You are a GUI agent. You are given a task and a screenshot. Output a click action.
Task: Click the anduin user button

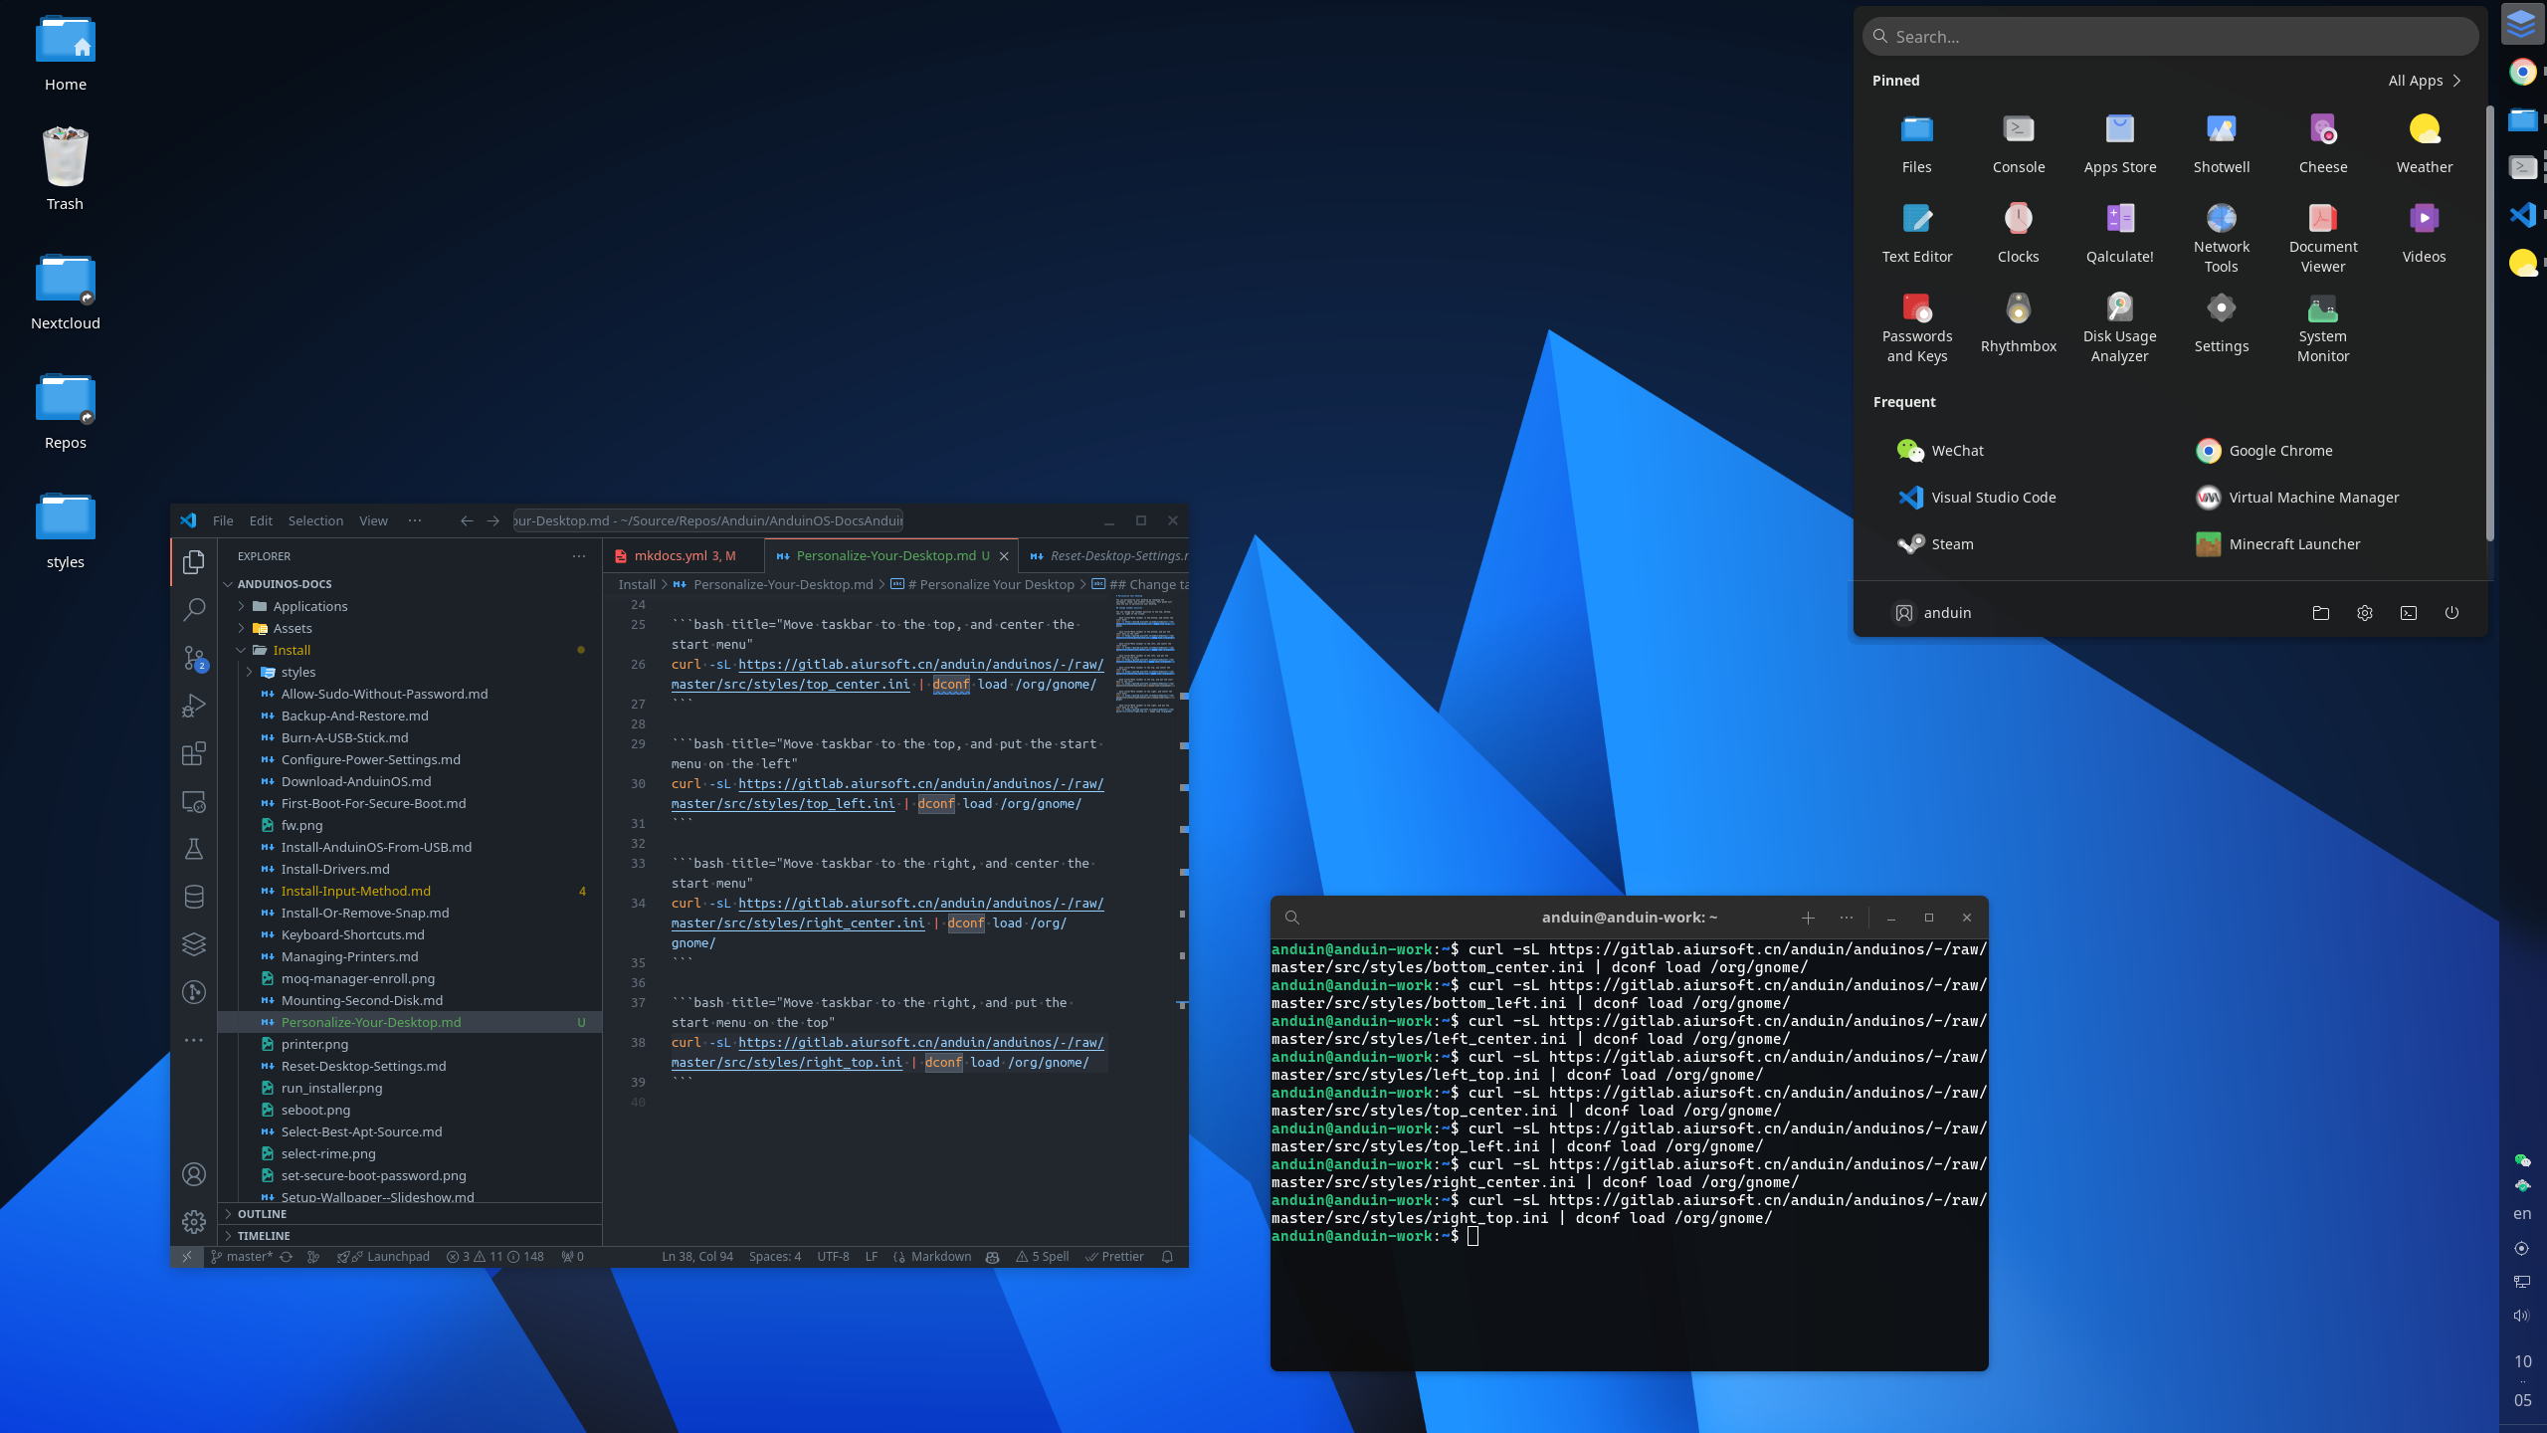(x=1932, y=613)
